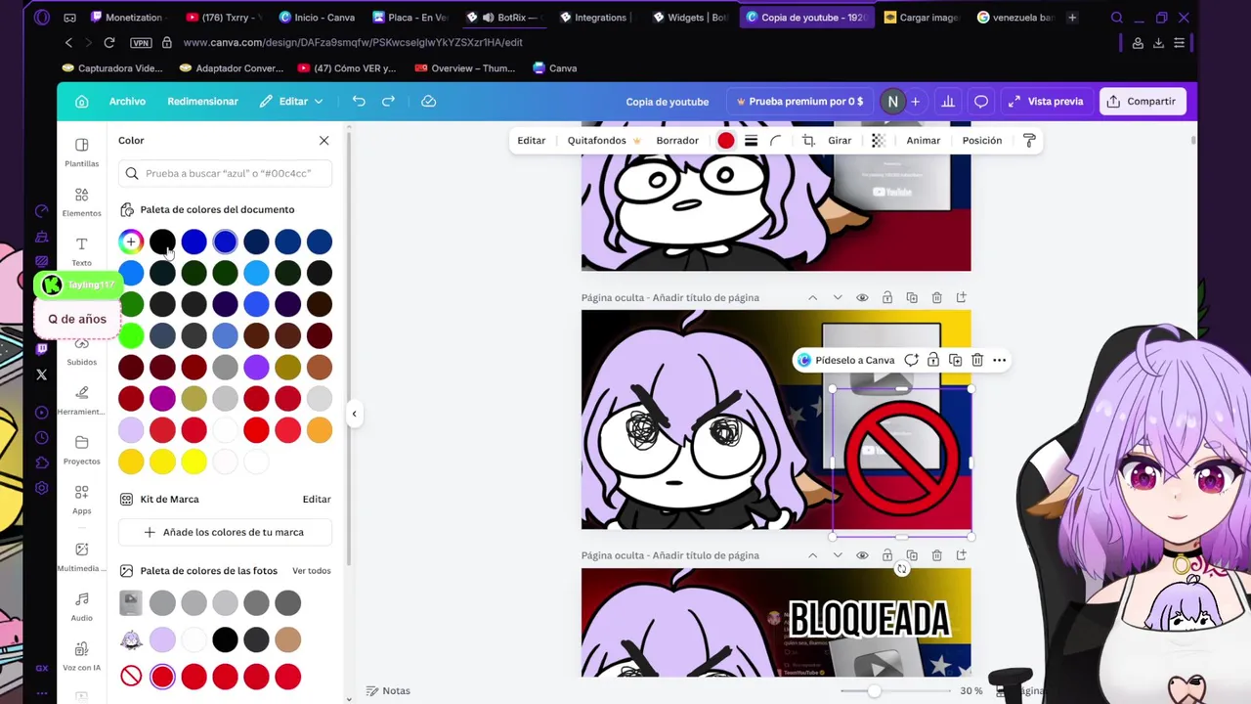1251x704 pixels.
Task: Move the BLOQUEADA page down
Action: [838, 555]
